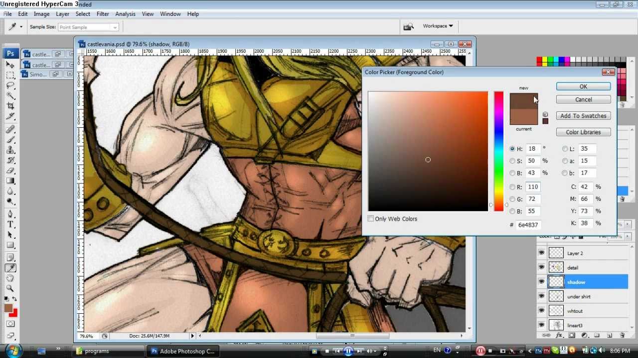Open the Analysis menu

tap(125, 14)
